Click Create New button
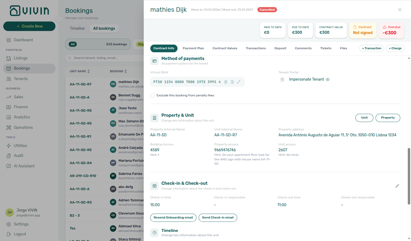Viewport: 411px width, 241px height. [x=29, y=26]
